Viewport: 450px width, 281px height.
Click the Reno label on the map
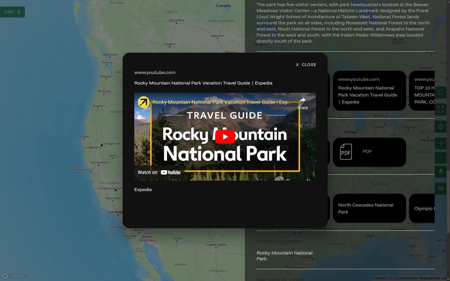pyautogui.click(x=112, y=155)
